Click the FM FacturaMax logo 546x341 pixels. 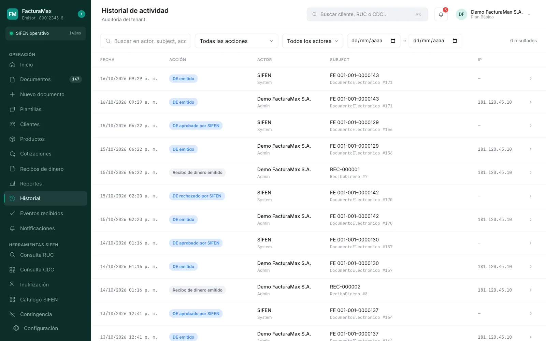point(13,14)
